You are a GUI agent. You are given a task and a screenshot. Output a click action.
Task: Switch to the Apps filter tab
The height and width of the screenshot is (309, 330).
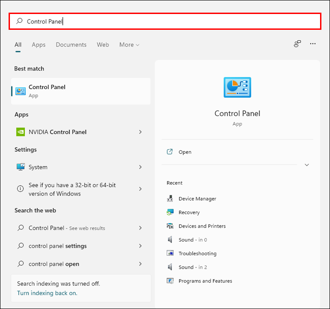[38, 45]
